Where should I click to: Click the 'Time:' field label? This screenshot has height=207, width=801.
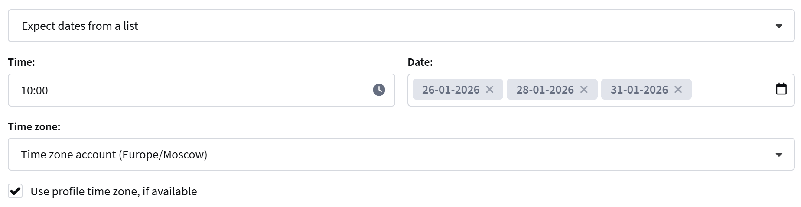click(x=21, y=62)
